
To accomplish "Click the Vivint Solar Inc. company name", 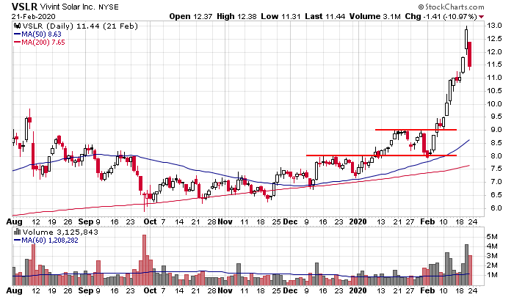I will 68,7.
